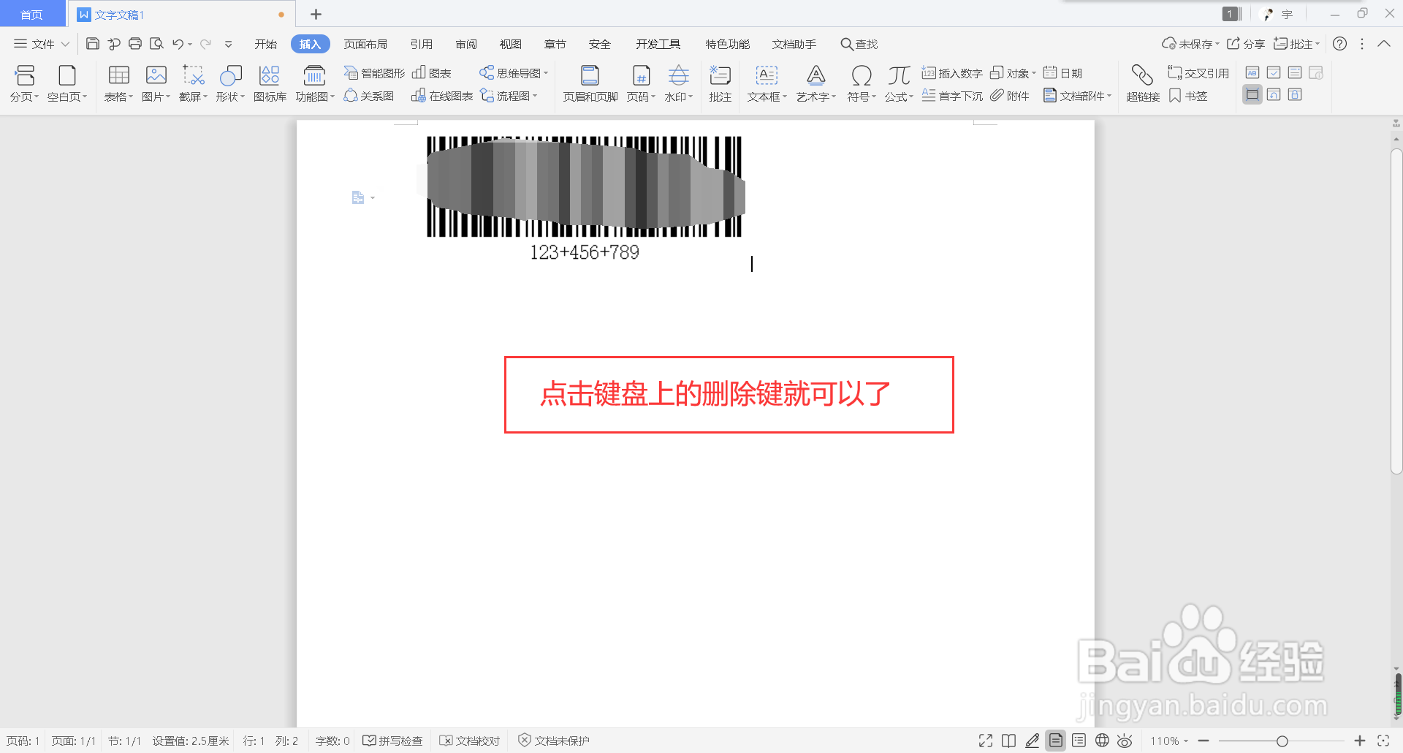Open paragraph layout options icon beside barcode

[362, 197]
